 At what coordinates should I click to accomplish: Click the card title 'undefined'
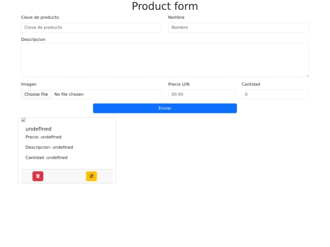point(38,129)
